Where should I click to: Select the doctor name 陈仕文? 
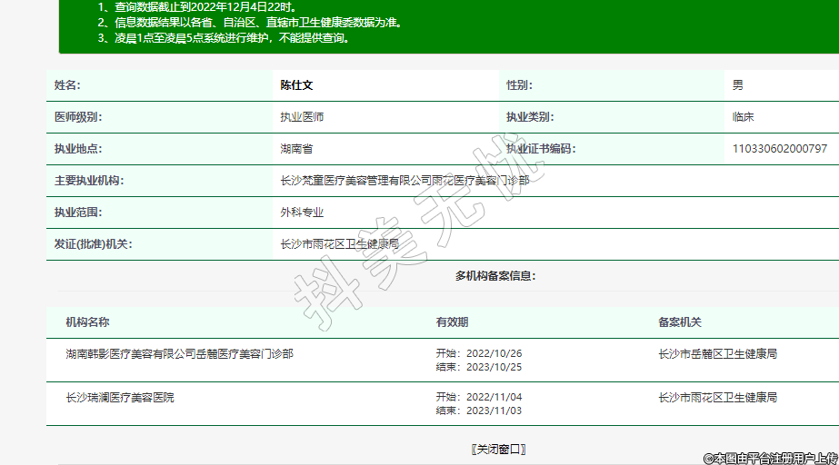pos(296,85)
